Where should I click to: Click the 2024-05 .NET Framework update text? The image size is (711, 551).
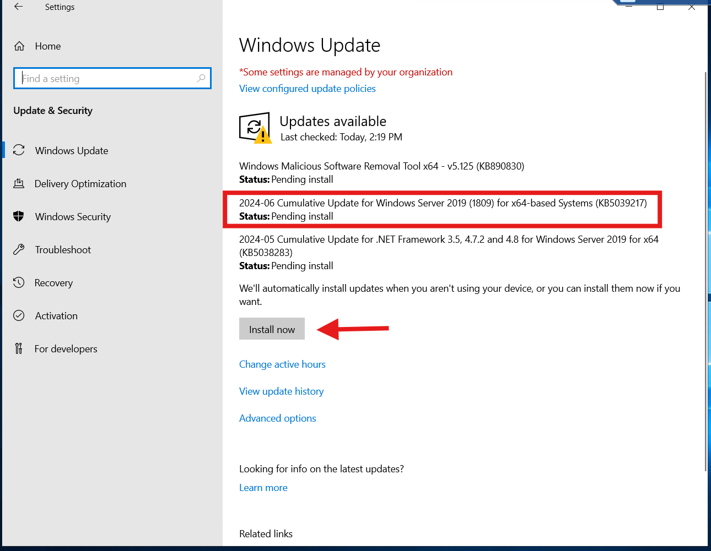(x=449, y=246)
